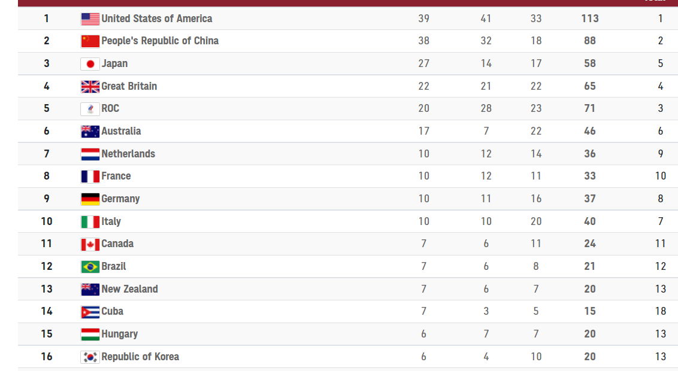
Task: Open the Italy country link
Action: tap(111, 221)
